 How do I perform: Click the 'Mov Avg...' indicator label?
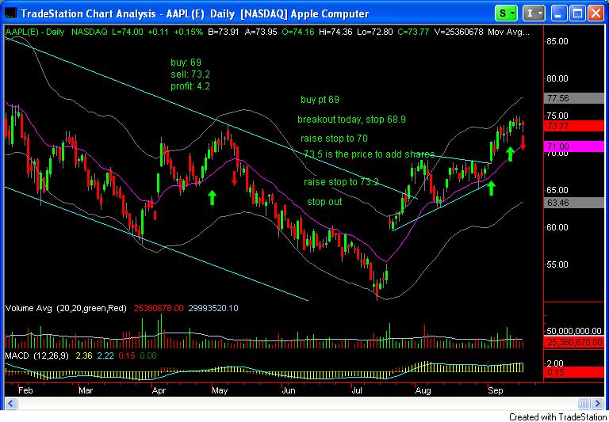point(509,32)
